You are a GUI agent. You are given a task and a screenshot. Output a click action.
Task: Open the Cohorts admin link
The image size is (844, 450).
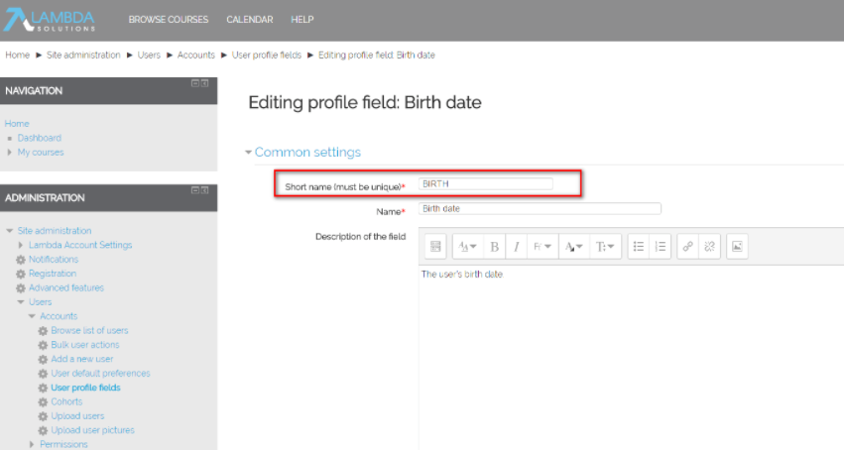(66, 402)
